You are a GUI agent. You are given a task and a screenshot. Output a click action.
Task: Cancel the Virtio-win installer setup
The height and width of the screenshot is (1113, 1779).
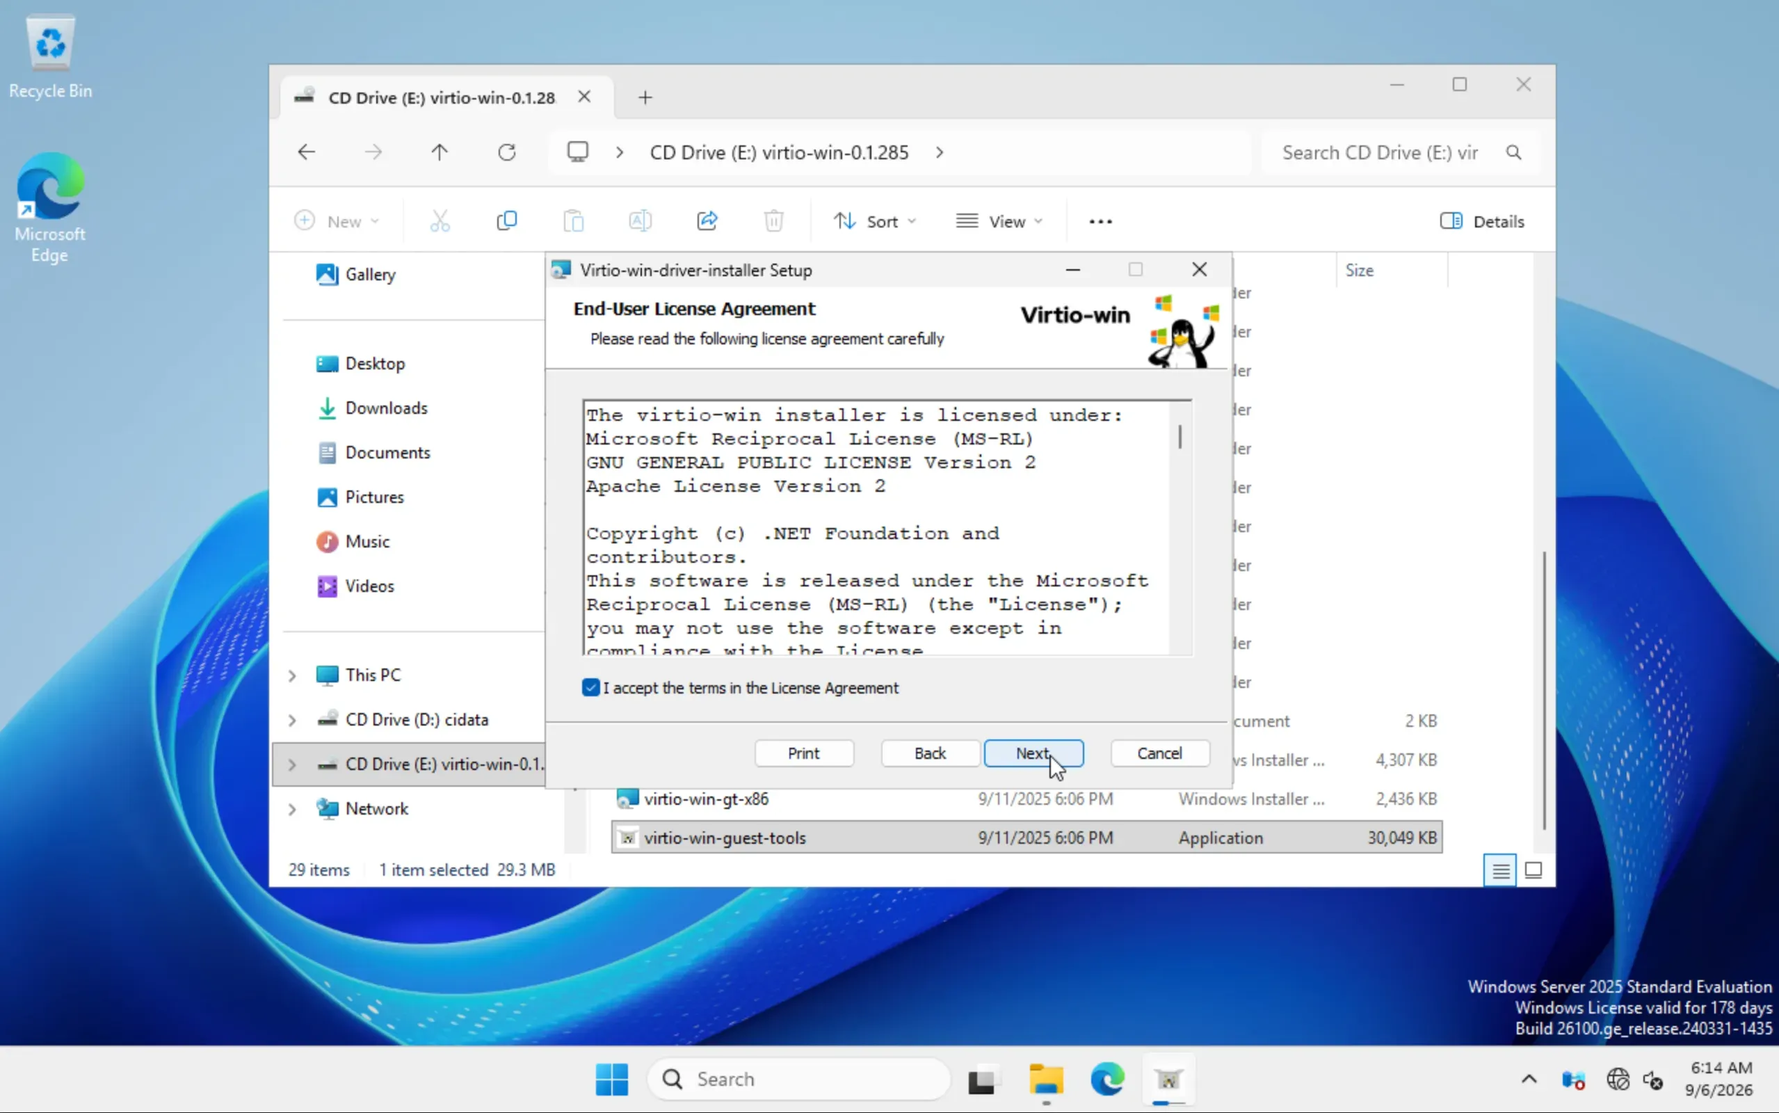pyautogui.click(x=1159, y=753)
